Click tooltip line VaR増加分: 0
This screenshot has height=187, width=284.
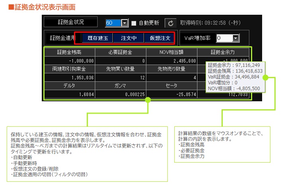pos(223,83)
